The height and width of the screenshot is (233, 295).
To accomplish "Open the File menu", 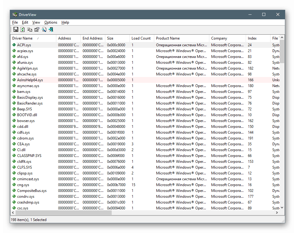I will coord(15,22).
